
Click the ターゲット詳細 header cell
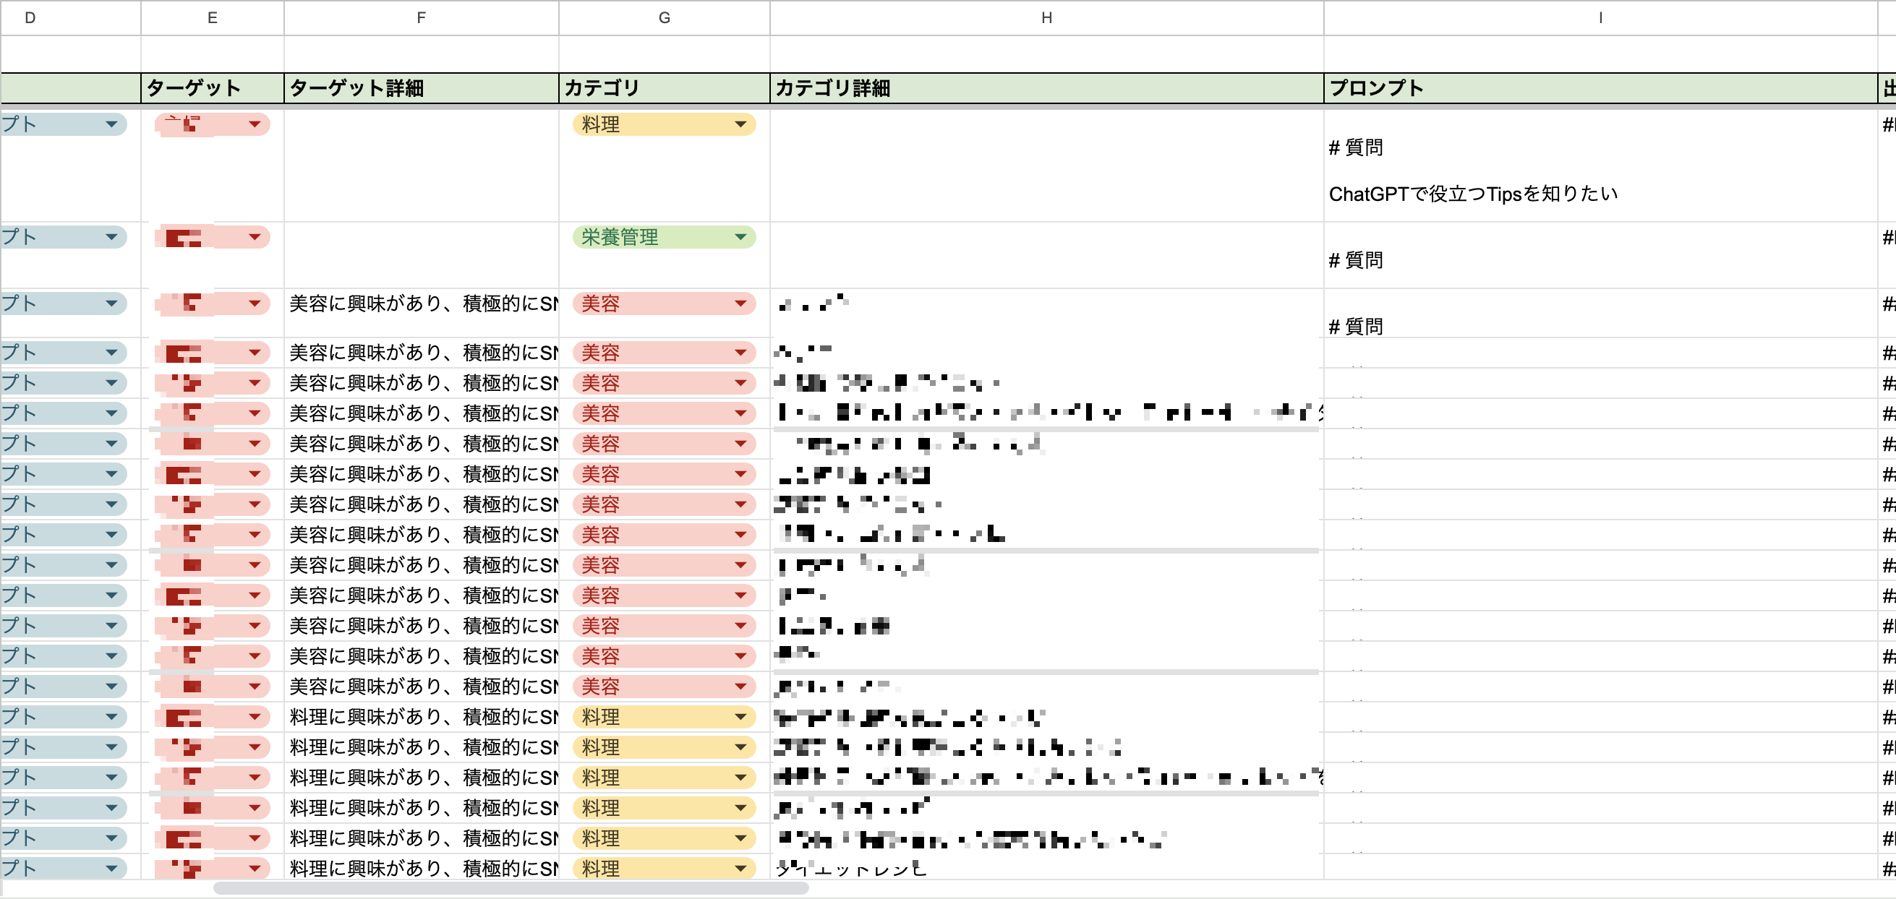click(x=421, y=88)
